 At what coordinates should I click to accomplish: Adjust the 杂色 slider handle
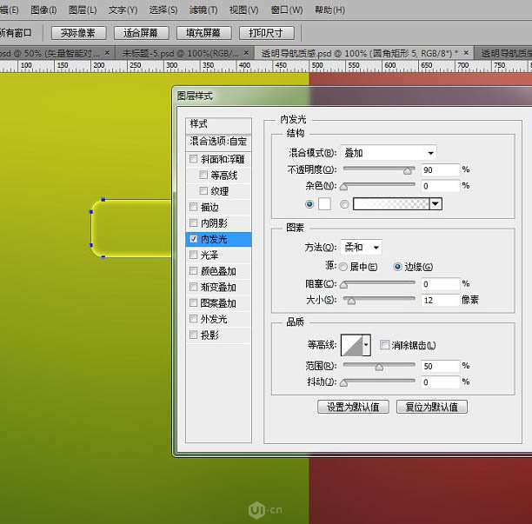344,187
